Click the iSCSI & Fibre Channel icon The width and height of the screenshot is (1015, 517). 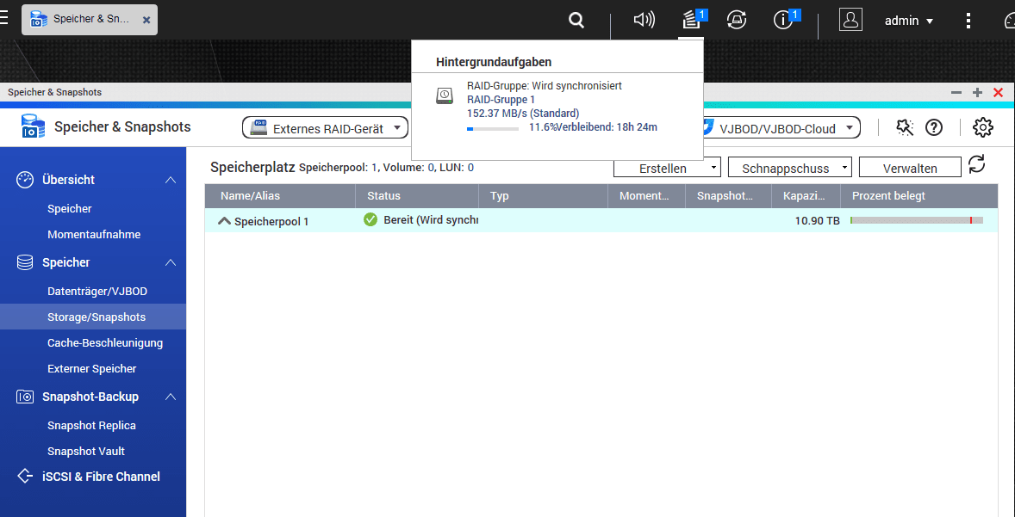click(25, 477)
